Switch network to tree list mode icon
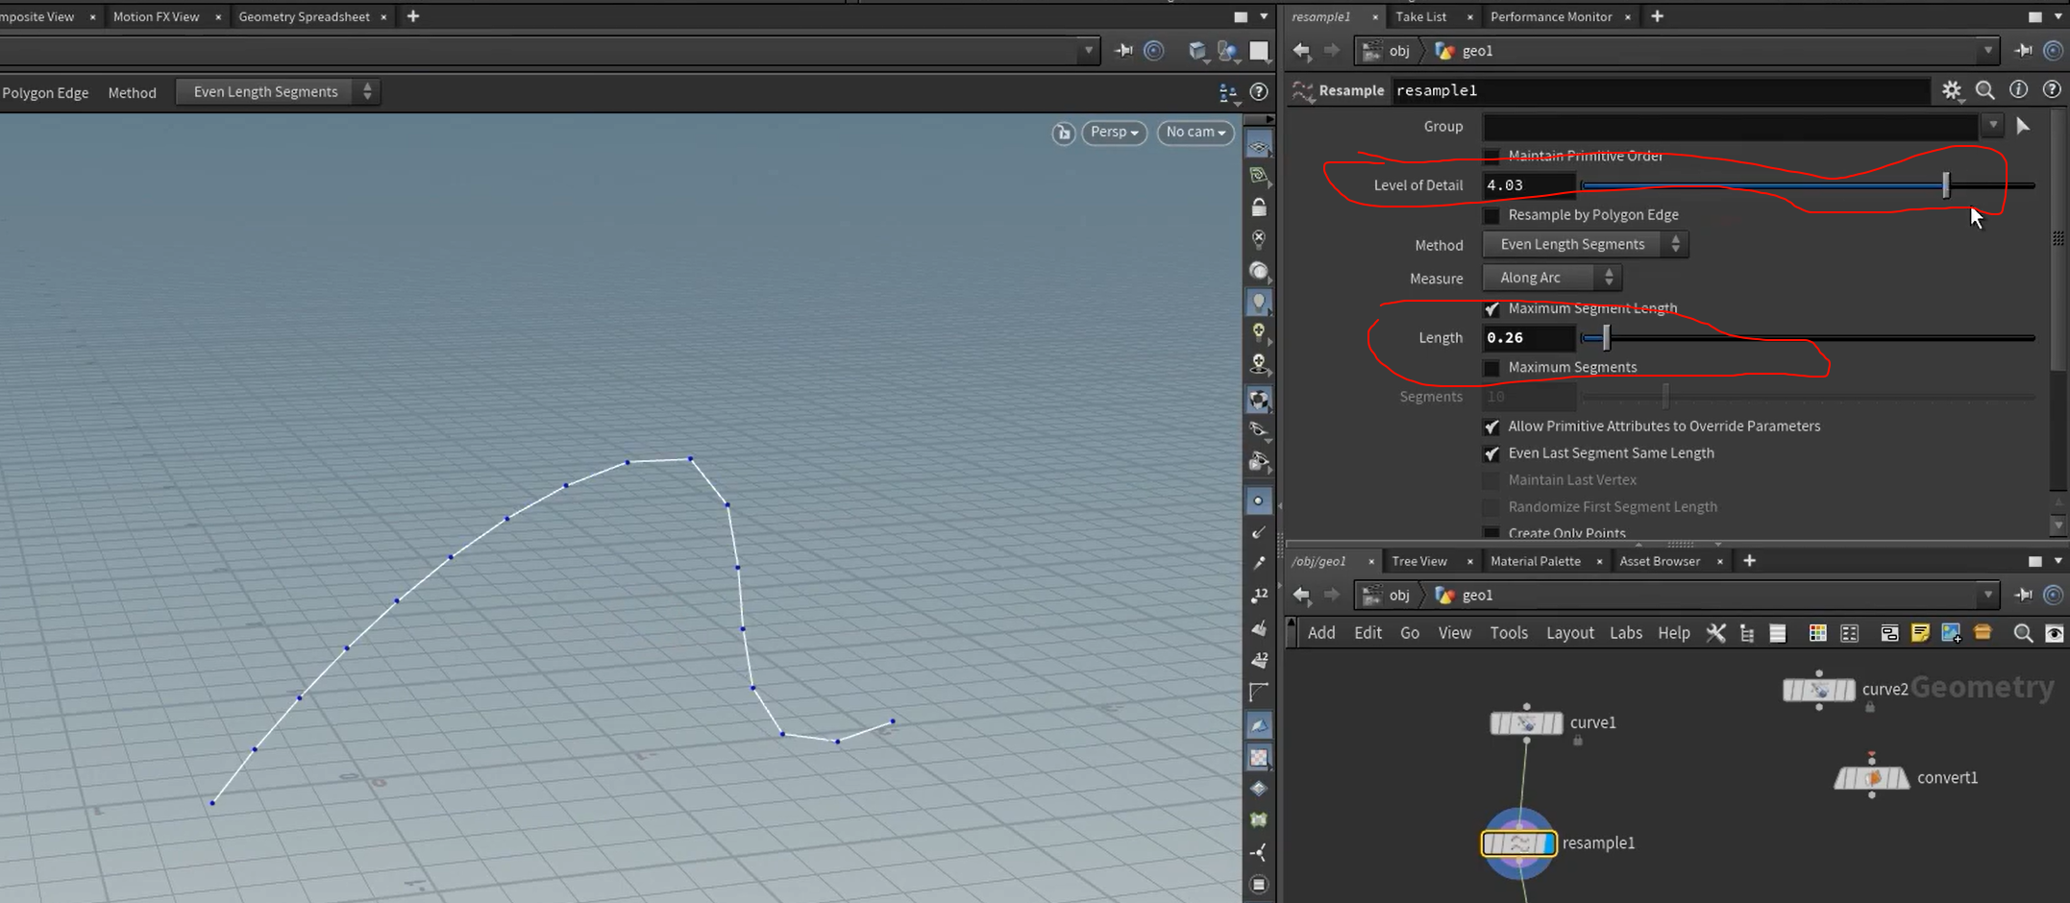Image resolution: width=2070 pixels, height=903 pixels. (x=1747, y=633)
